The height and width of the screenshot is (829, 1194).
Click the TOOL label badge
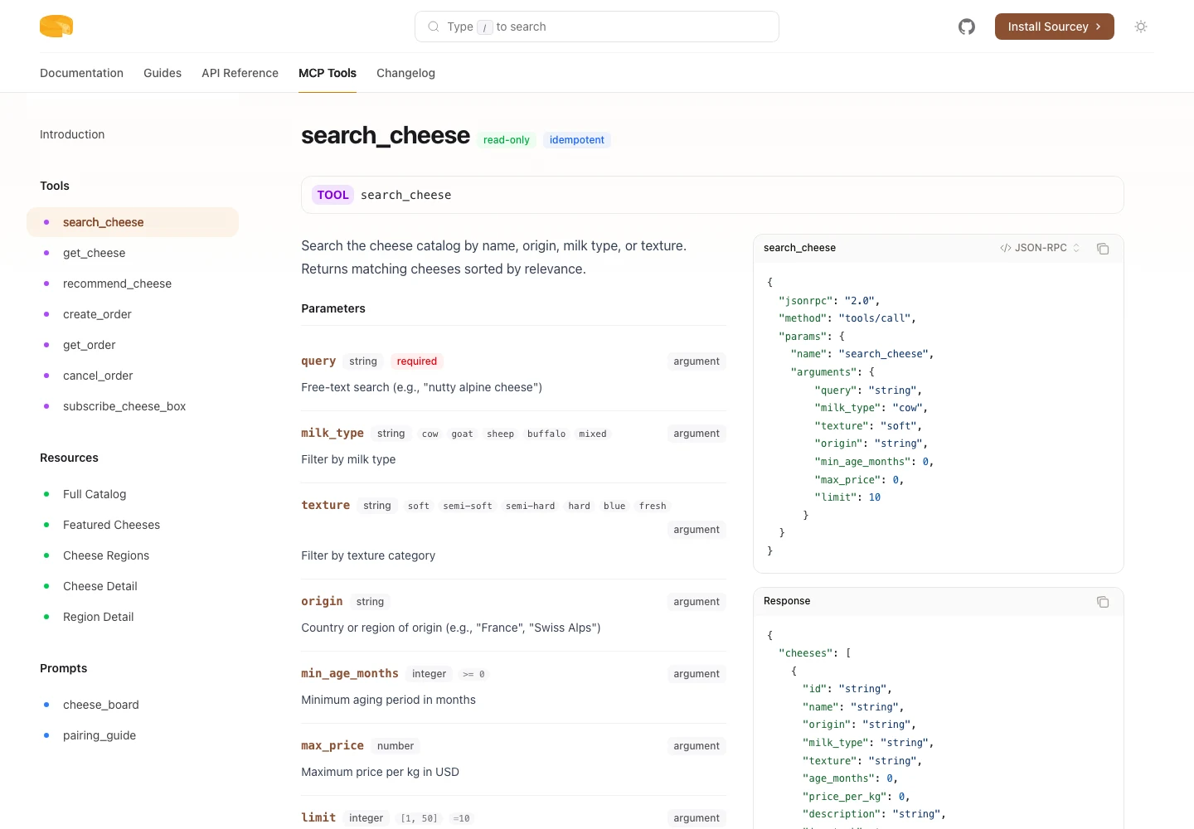coord(332,195)
